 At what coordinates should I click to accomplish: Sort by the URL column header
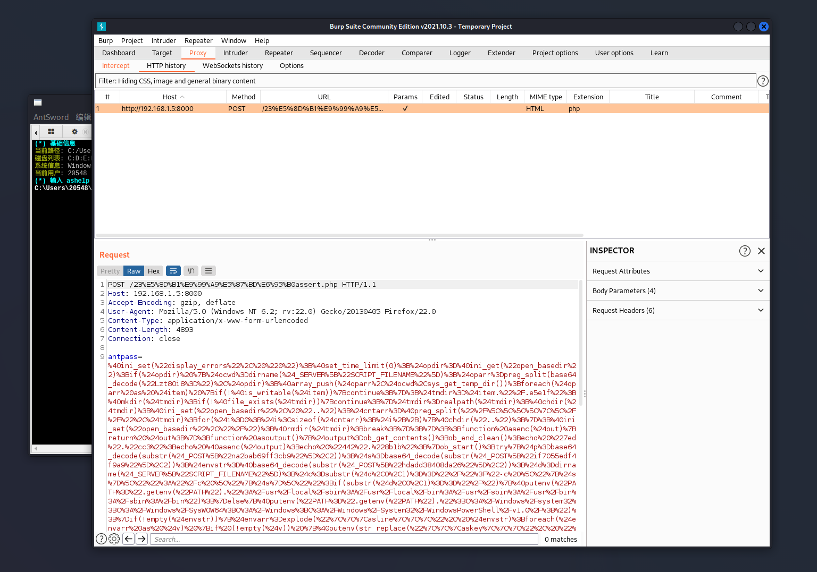[x=324, y=97]
